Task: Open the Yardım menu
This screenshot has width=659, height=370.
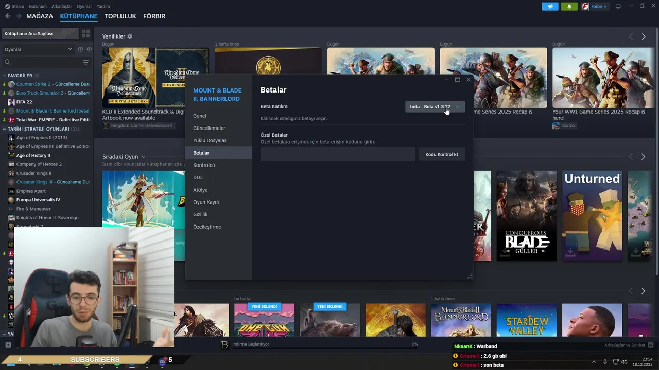Action: click(103, 6)
